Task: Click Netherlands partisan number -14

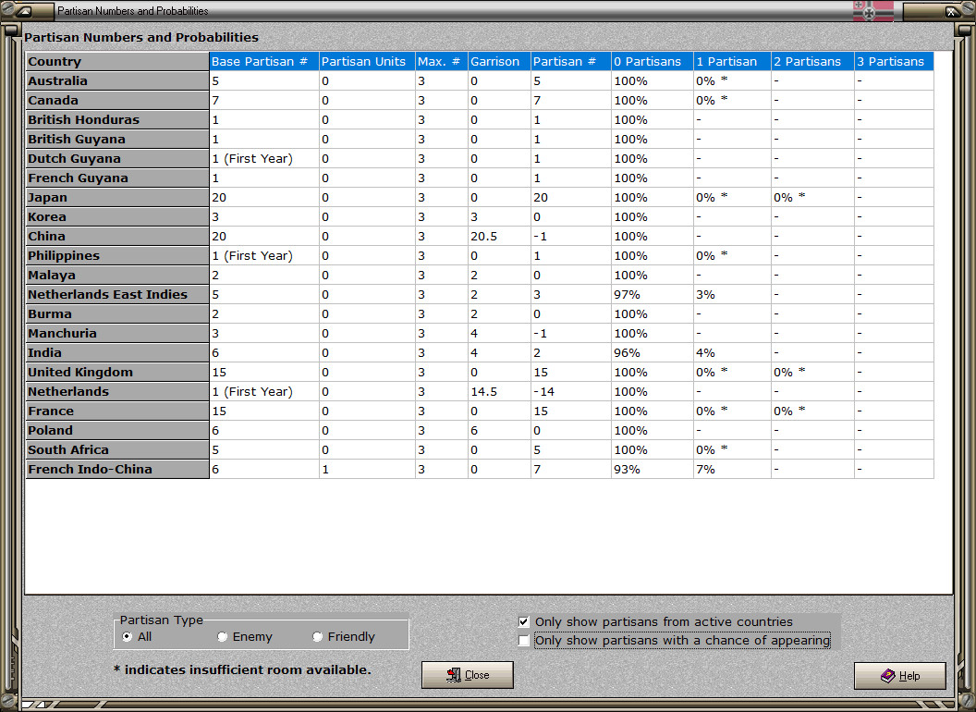Action: click(571, 391)
